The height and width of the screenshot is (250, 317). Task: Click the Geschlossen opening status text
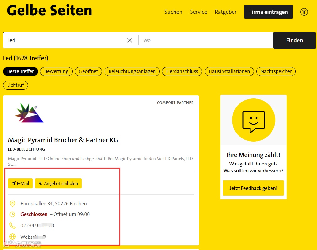[34, 214]
